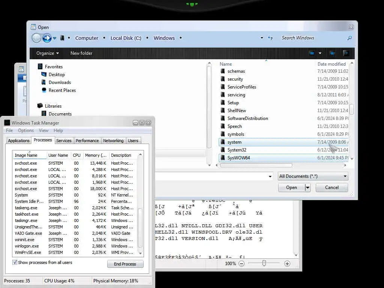384x288 pixels.
Task: Click the zoom in plus icon
Action: pos(287,264)
